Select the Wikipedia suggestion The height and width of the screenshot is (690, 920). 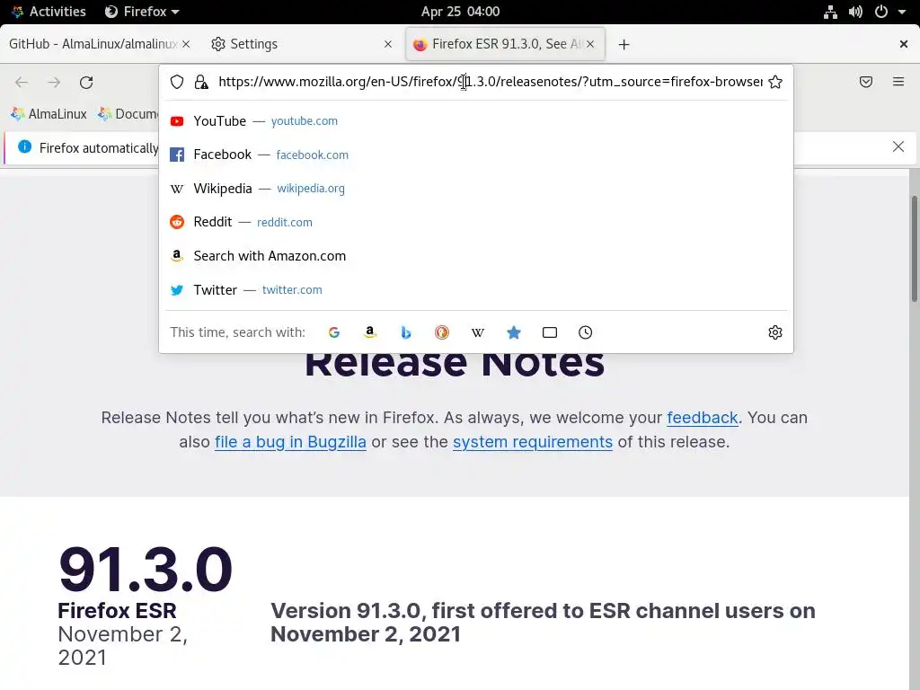476,189
